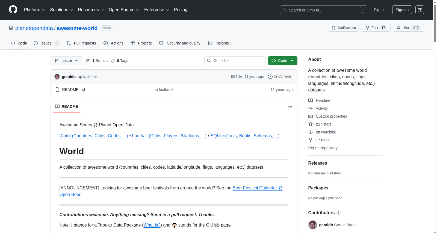Screen dimensions: 437x235
Task: Open the Code tab
Action: click(x=19, y=43)
